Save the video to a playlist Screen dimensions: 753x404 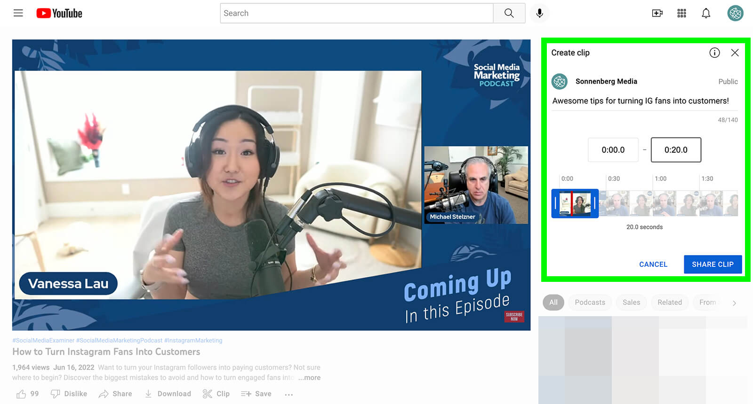256,394
